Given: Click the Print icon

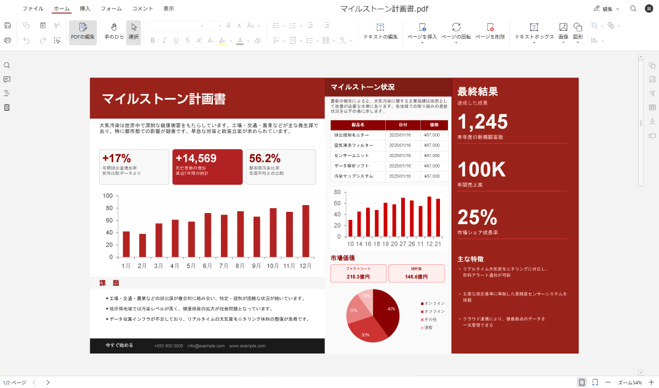Looking at the screenshot, I should point(7,41).
